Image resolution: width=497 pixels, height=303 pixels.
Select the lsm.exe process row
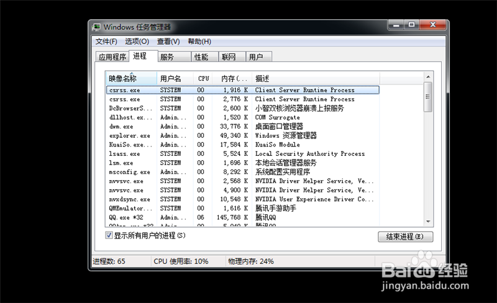pos(242,163)
